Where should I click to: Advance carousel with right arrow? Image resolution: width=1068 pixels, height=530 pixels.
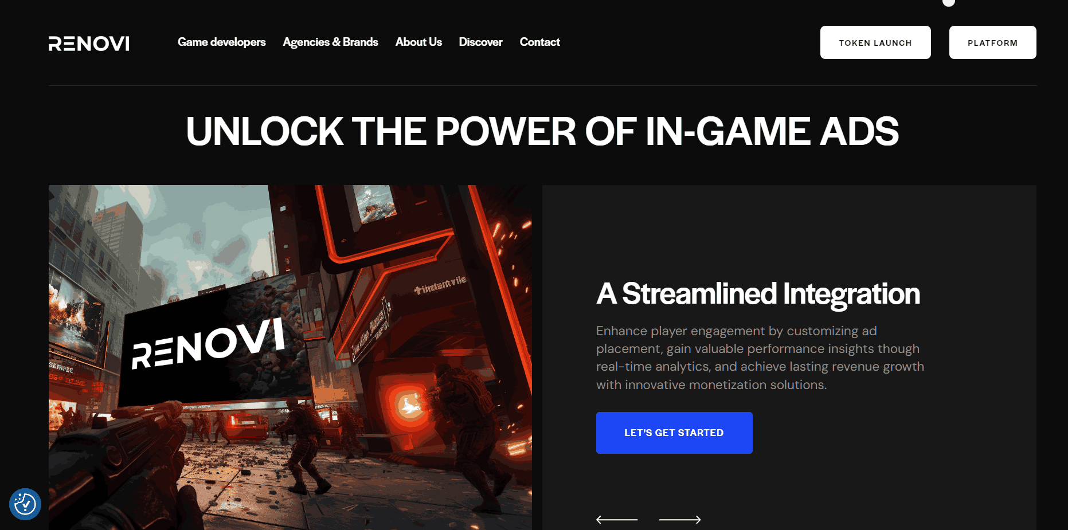pyautogui.click(x=680, y=519)
